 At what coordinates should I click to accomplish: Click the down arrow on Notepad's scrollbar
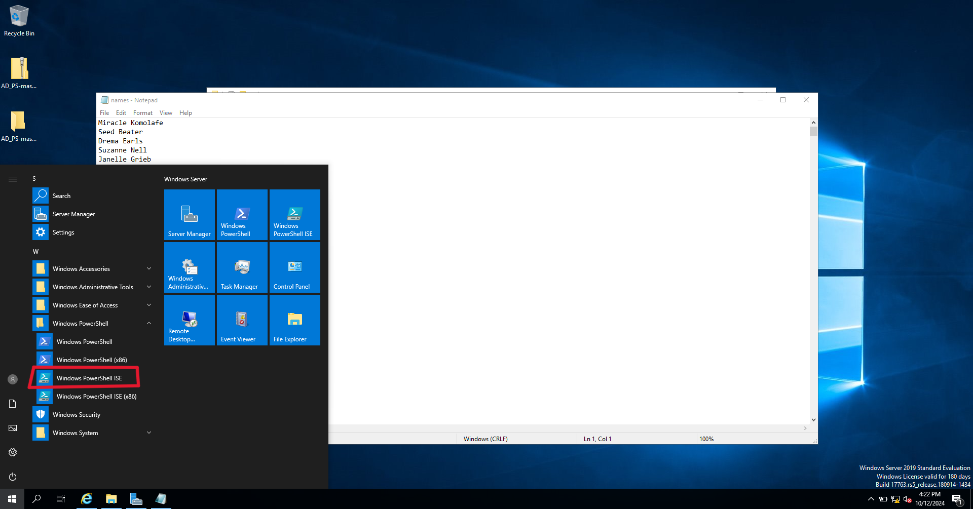point(813,419)
